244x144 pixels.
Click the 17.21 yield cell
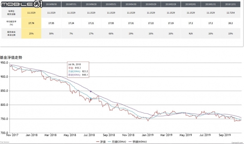(91, 23)
